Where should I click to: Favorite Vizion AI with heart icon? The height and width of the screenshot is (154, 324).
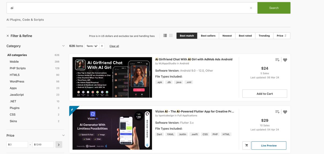[285, 112]
